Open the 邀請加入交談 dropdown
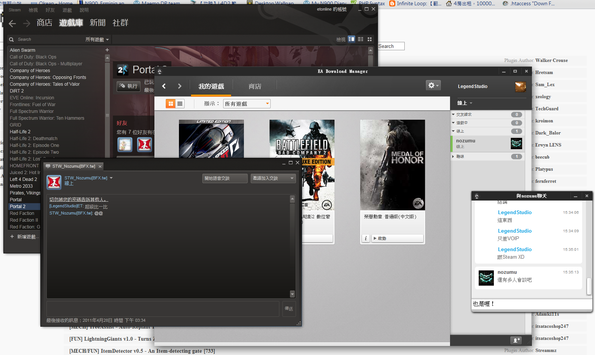The image size is (595, 355). (273, 178)
